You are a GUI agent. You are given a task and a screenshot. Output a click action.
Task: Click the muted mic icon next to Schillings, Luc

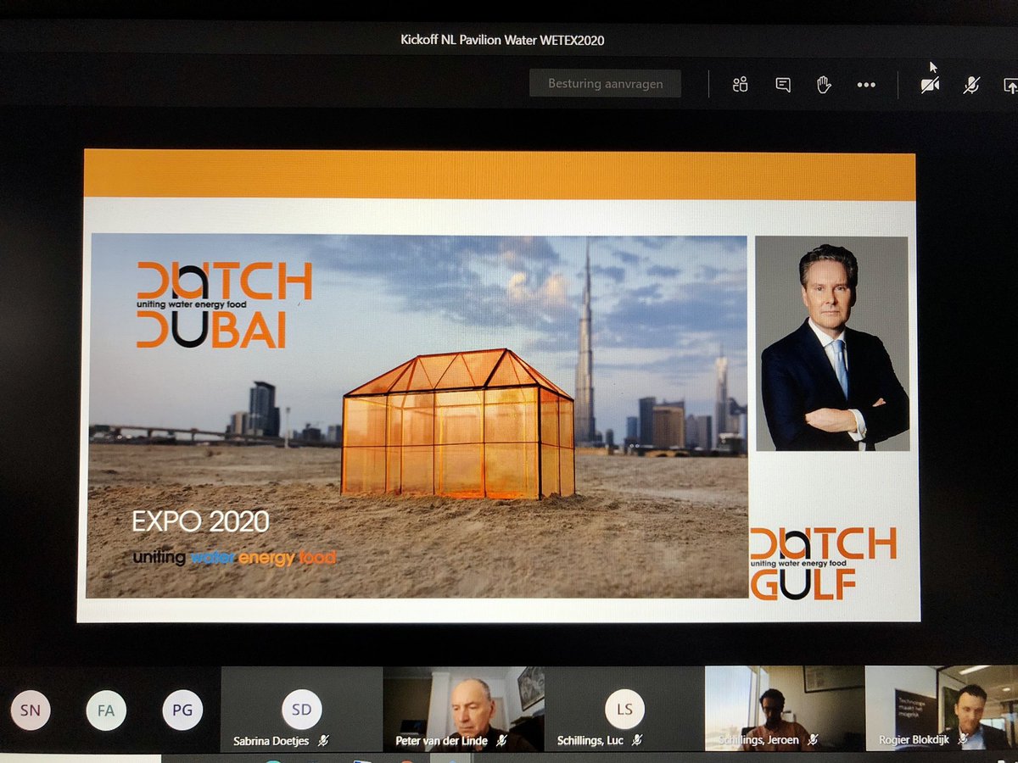637,740
